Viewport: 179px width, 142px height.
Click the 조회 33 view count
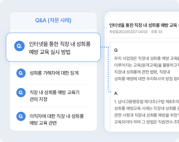[156, 31]
